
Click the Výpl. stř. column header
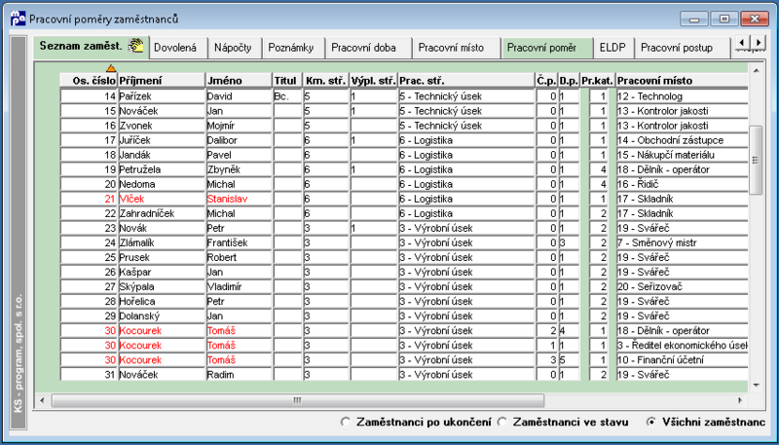[x=374, y=81]
